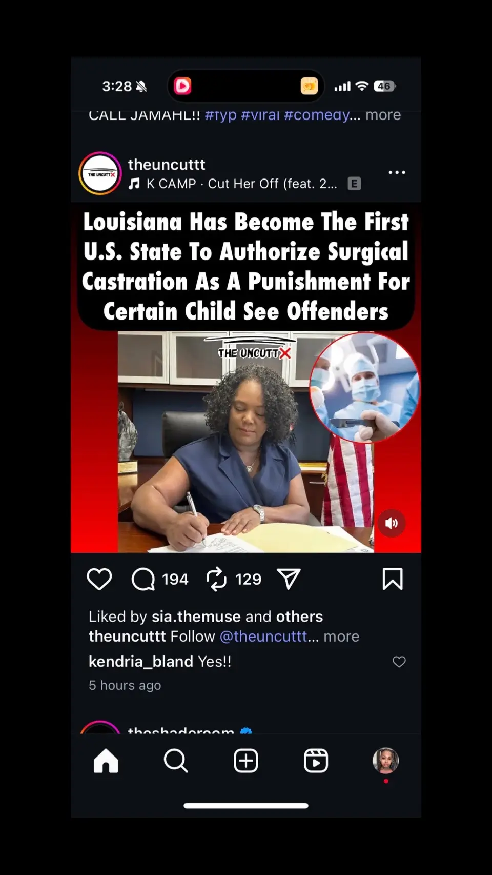
Task: Tap the theuncuttt username in post header
Action: 167,164
